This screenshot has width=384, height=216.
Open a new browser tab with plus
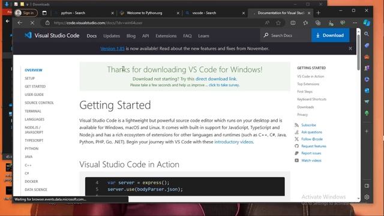coord(319,13)
